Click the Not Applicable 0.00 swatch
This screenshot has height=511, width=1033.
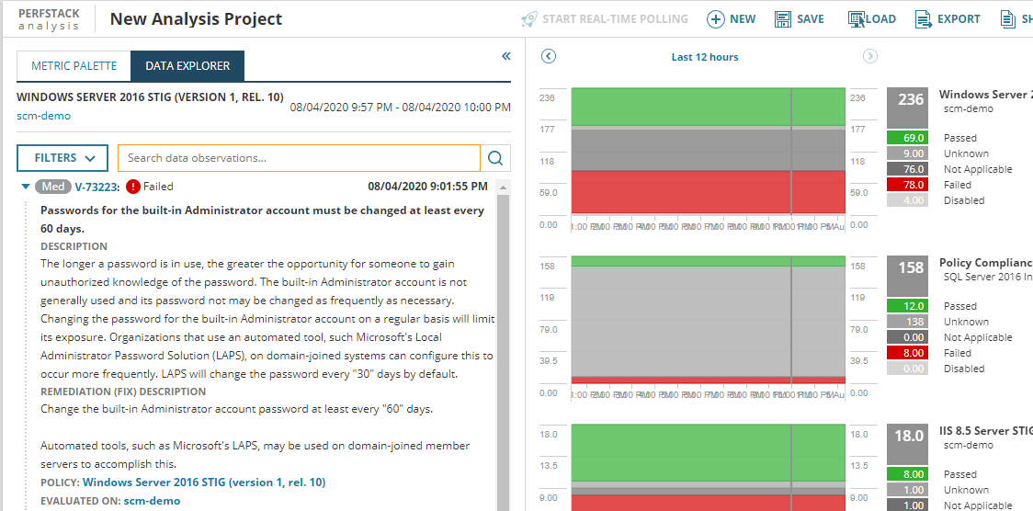pos(907,337)
